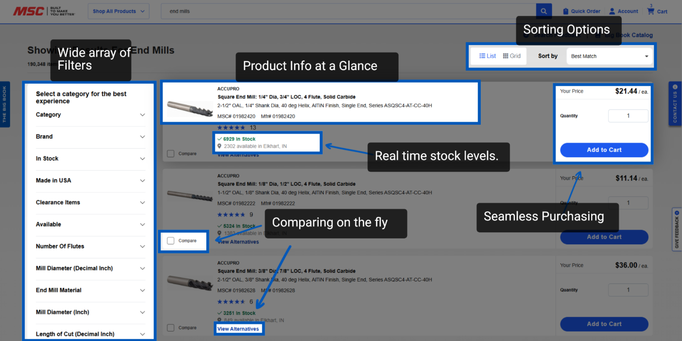Screen dimensions: 682x341
Task: Switch to List view icon
Action: point(482,56)
